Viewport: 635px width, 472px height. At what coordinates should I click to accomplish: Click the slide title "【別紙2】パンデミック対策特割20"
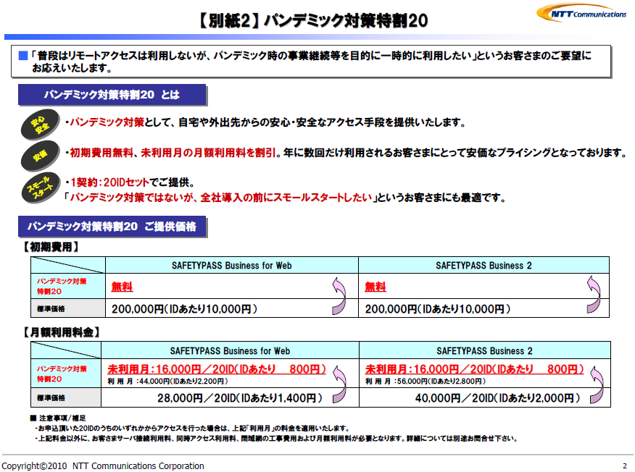click(x=313, y=20)
